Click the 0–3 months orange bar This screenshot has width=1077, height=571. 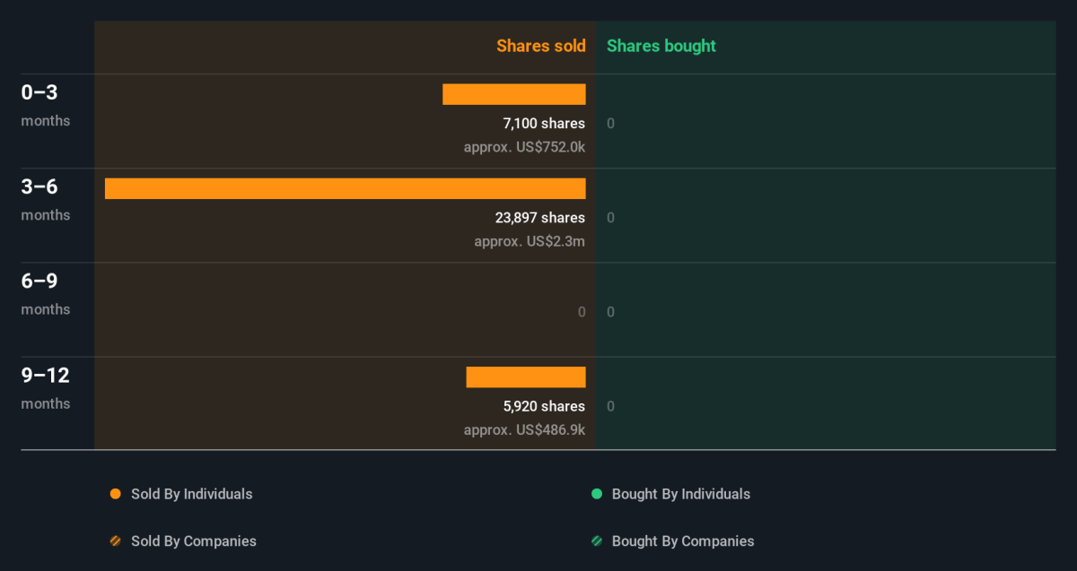point(514,94)
